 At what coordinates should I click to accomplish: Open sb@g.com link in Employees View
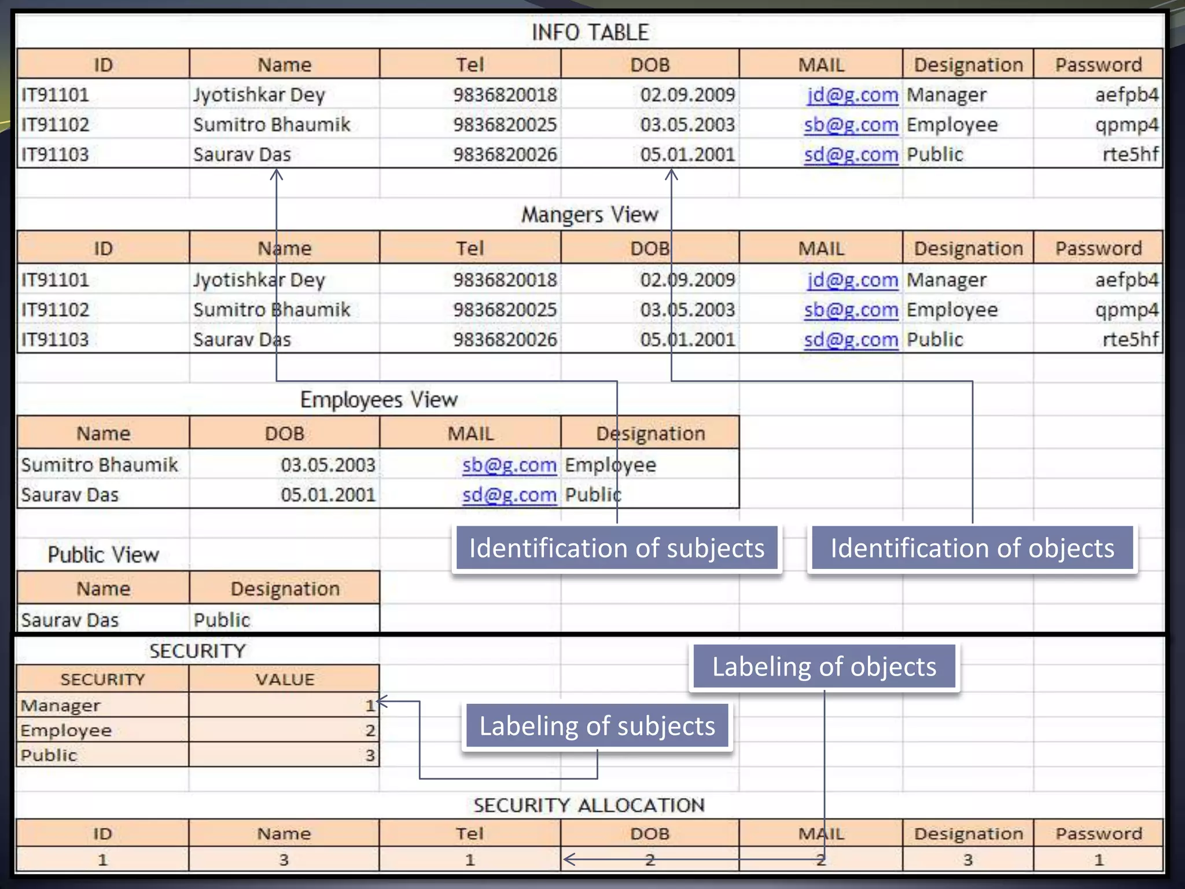(x=510, y=465)
